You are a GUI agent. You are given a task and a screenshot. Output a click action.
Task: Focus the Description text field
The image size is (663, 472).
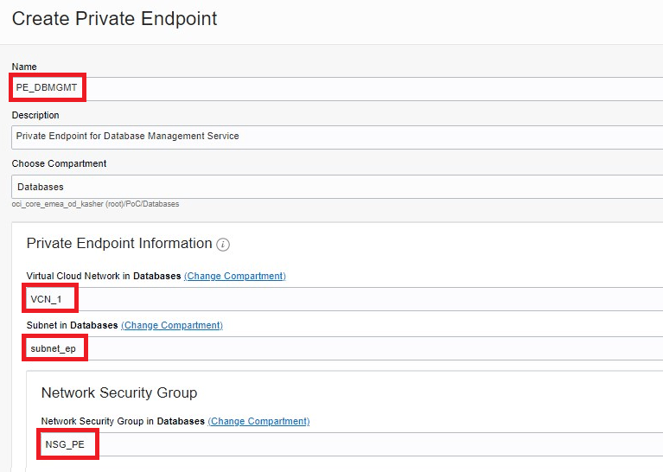337,137
